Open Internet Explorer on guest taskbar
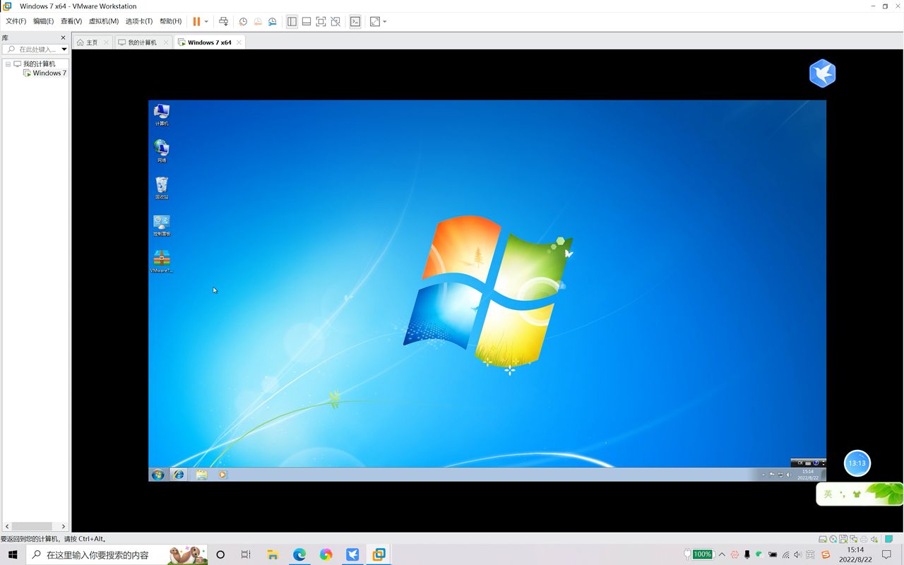This screenshot has height=565, width=904. pos(179,475)
